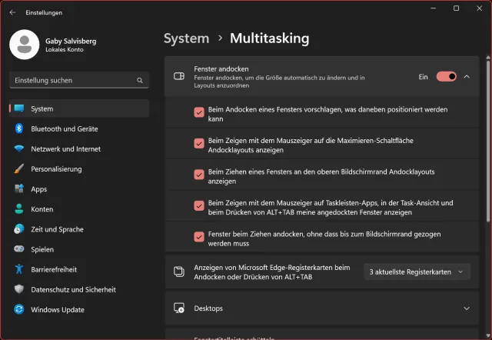Open the '3 aktuellste Registerkarten' dropdown
The image size is (492, 340).
tap(416, 272)
